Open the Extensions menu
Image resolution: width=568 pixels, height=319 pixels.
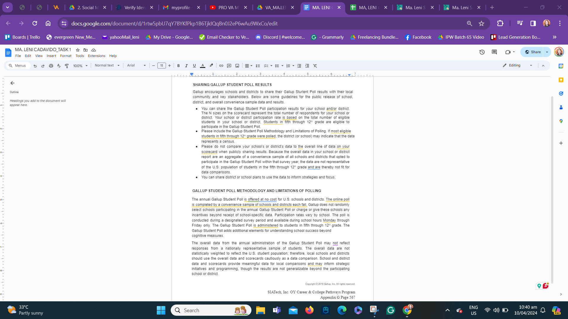96,56
